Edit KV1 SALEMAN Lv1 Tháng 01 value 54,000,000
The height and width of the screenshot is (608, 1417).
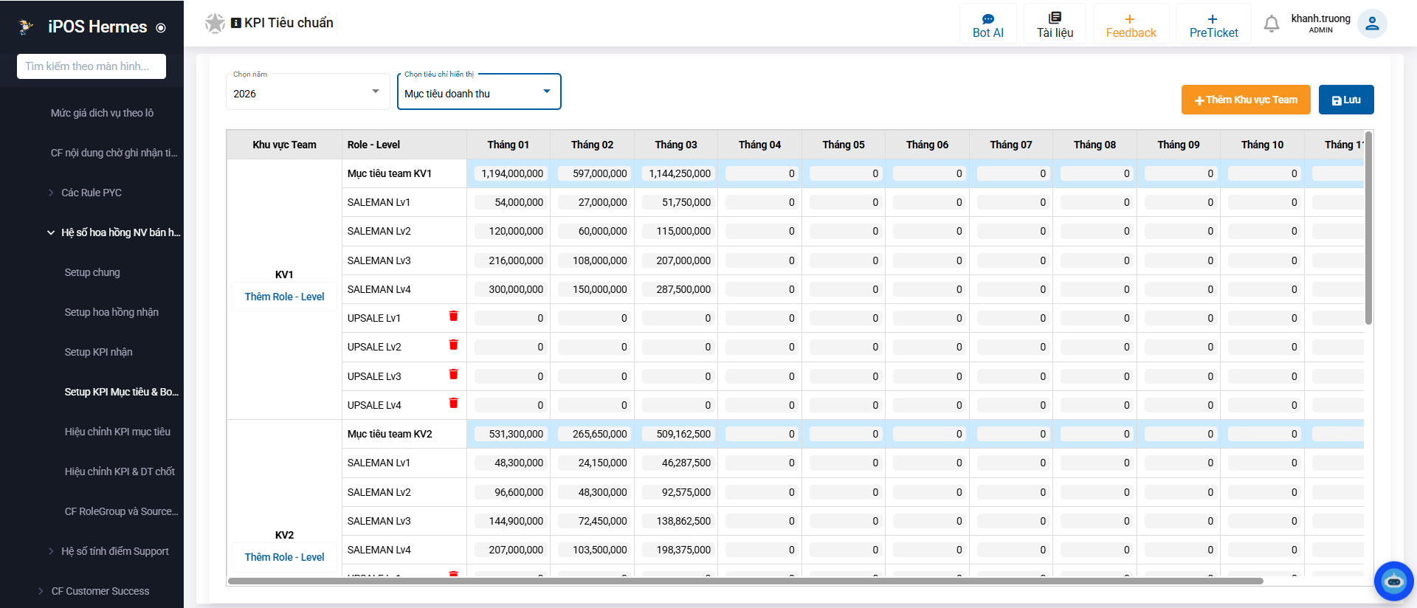[x=509, y=202]
